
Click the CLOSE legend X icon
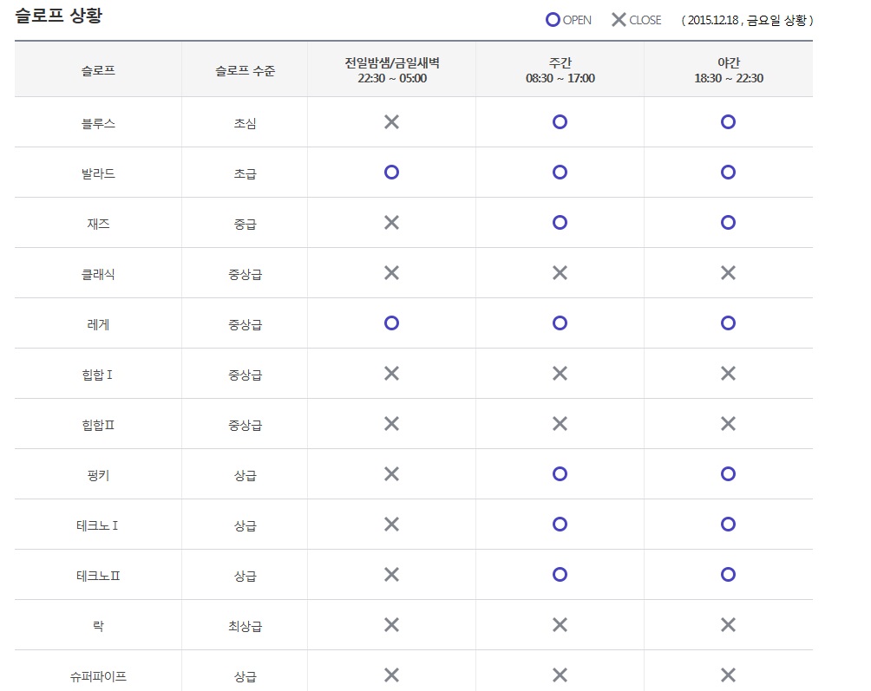coord(619,20)
